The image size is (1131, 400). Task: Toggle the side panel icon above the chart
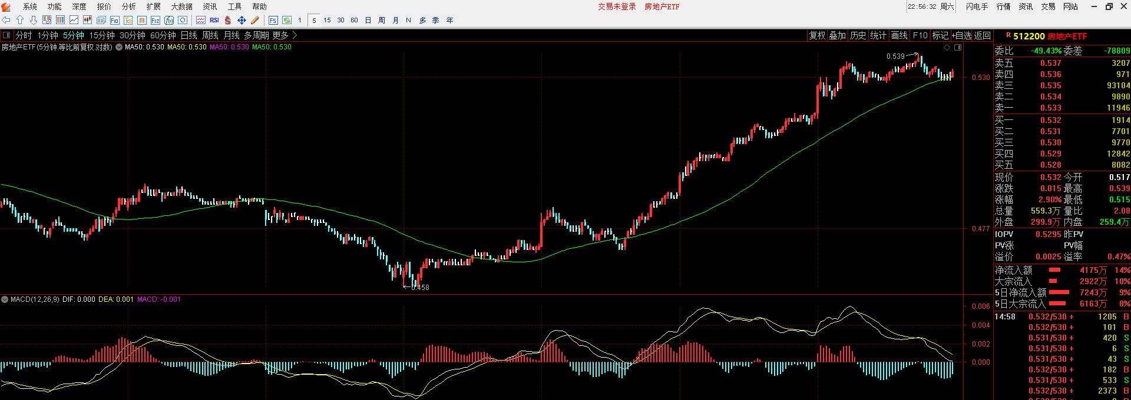(958, 47)
